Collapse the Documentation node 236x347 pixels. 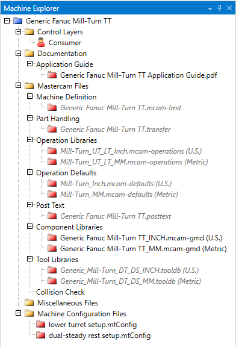pyautogui.click(x=18, y=54)
